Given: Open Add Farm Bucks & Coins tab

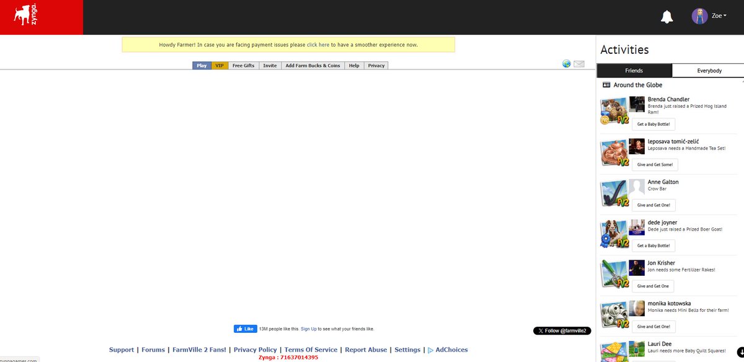Looking at the screenshot, I should tap(312, 65).
